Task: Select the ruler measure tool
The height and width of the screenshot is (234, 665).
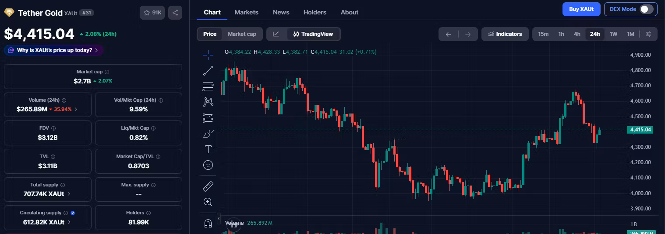Action: [208, 186]
